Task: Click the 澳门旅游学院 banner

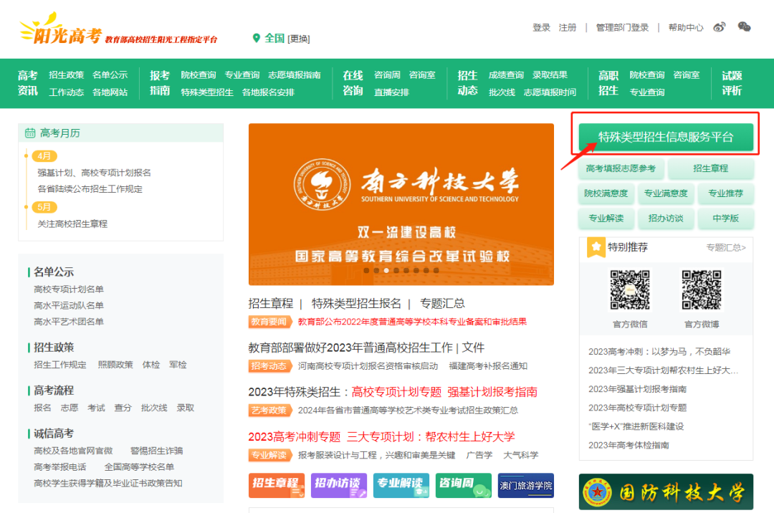Action: pos(526,485)
